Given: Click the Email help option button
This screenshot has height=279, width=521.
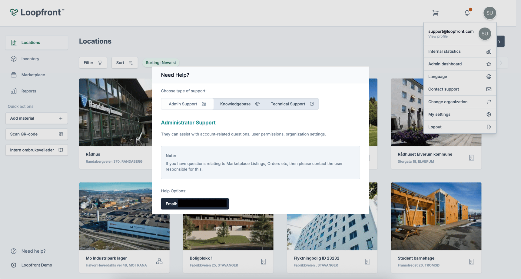Looking at the screenshot, I should 195,204.
